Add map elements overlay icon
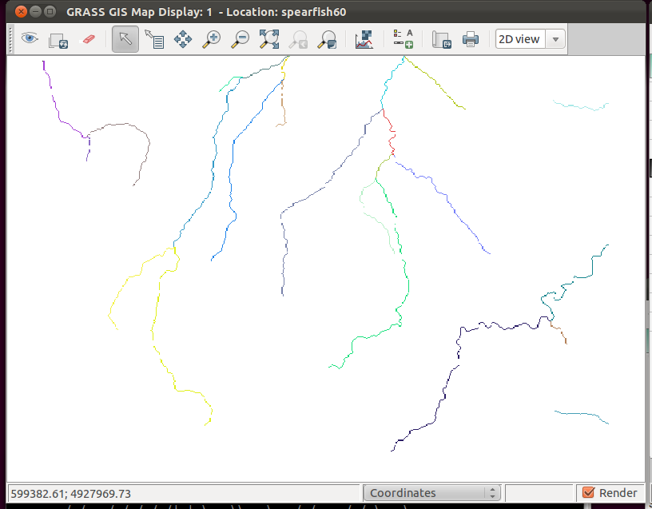Image resolution: width=652 pixels, height=509 pixels. 404,39
